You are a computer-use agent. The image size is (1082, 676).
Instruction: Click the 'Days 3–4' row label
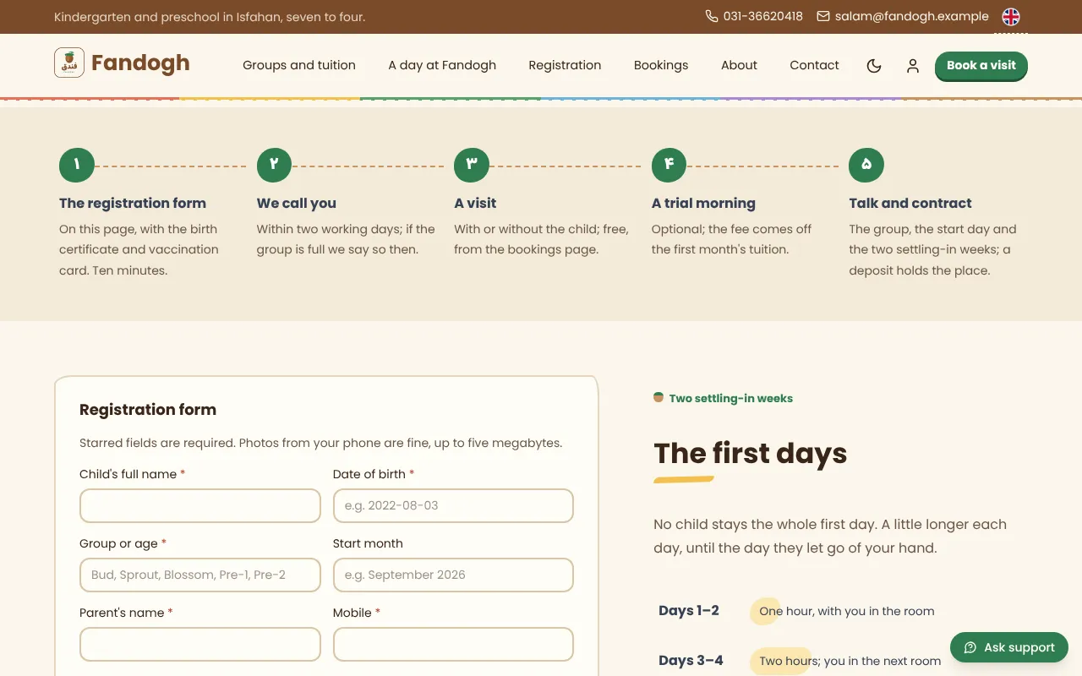[691, 660]
